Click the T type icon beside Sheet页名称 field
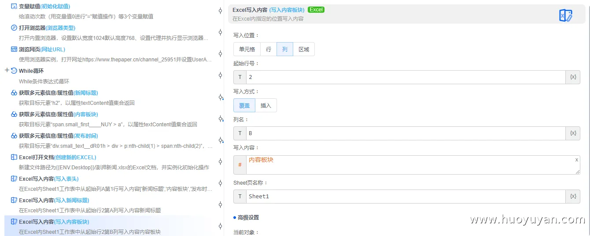The width and height of the screenshot is (590, 236). pyautogui.click(x=240, y=197)
